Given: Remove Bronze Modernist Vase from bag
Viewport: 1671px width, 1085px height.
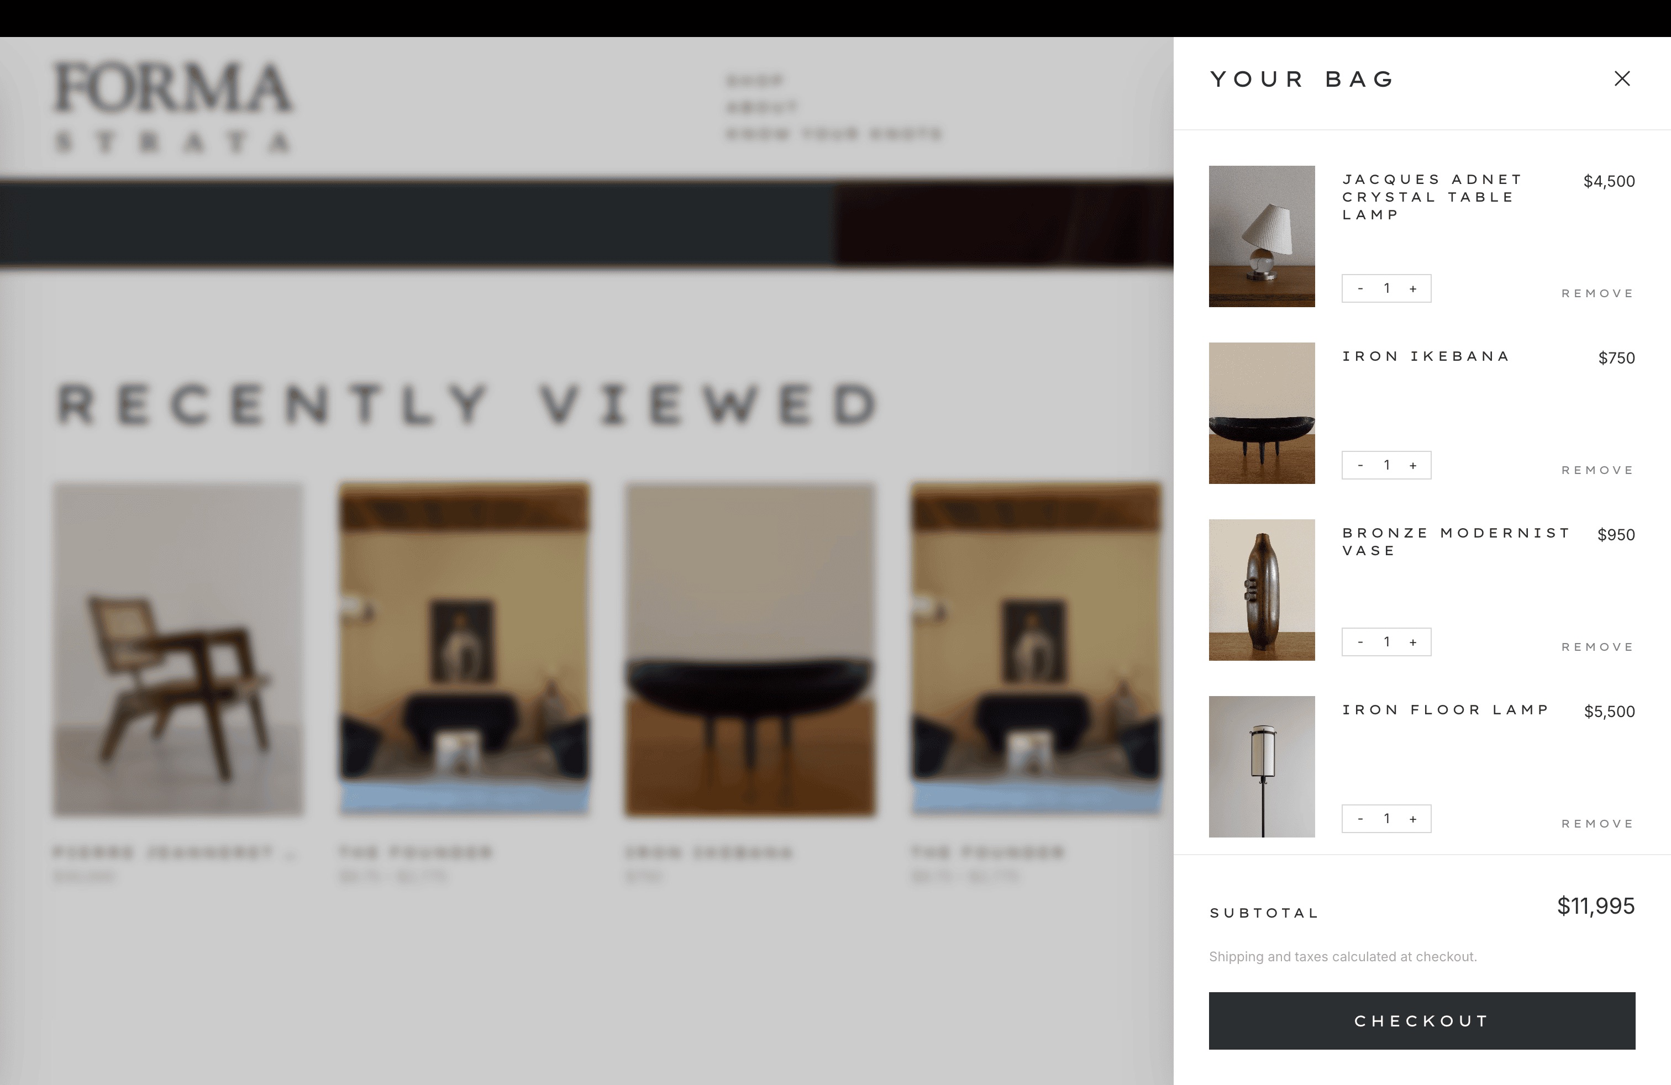Looking at the screenshot, I should 1598,647.
